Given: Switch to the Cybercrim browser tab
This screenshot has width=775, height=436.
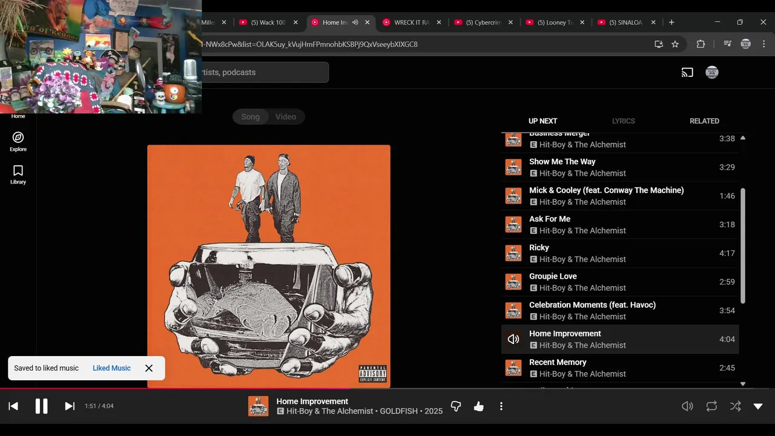Looking at the screenshot, I should point(483,22).
